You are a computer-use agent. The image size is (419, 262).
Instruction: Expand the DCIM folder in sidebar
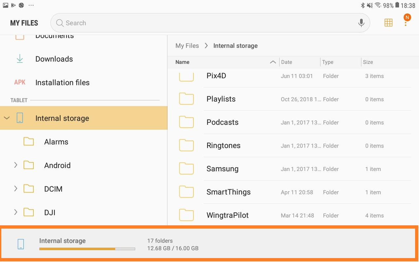tap(15, 189)
